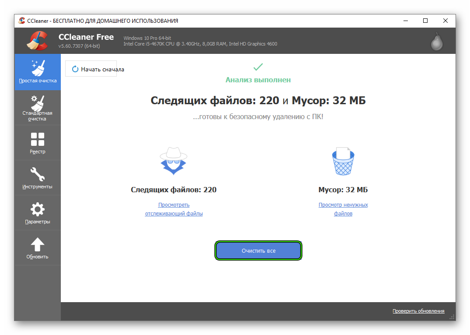This screenshot has width=470, height=335.
Task: Switch to the Стандартная очистка section
Action: tap(38, 107)
